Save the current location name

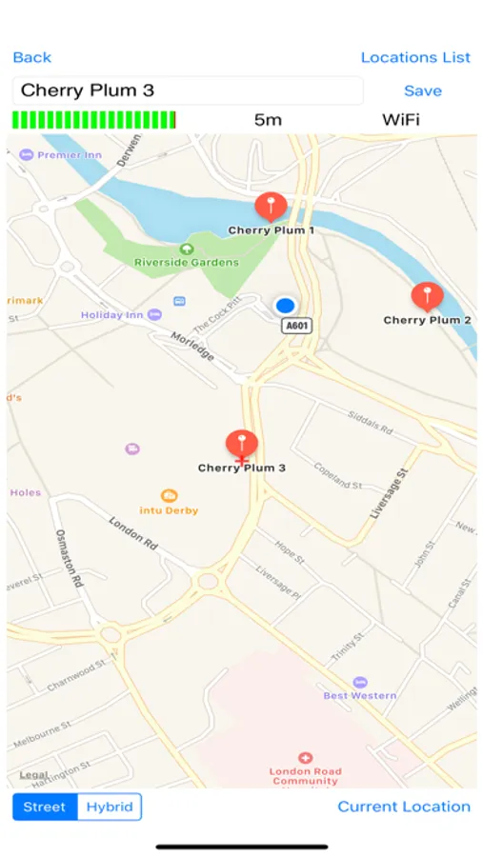(423, 90)
